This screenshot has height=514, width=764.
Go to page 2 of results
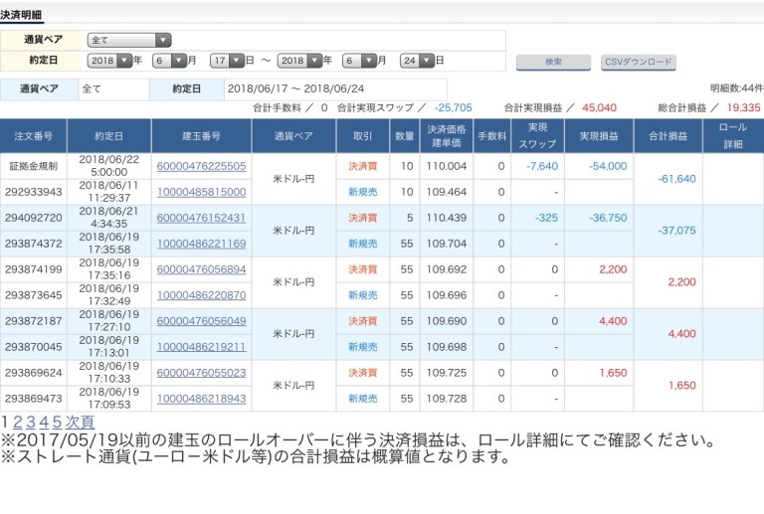(18, 423)
